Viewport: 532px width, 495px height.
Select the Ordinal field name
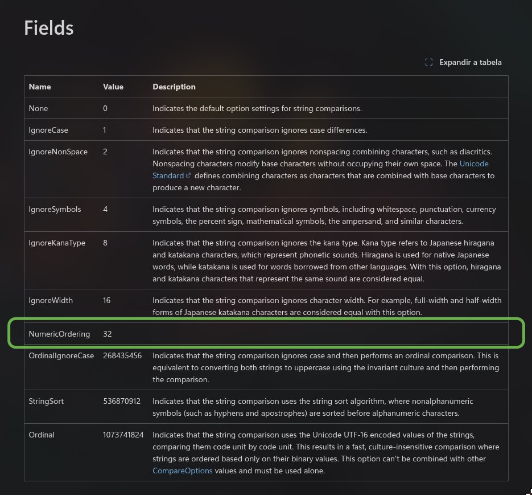(x=42, y=435)
